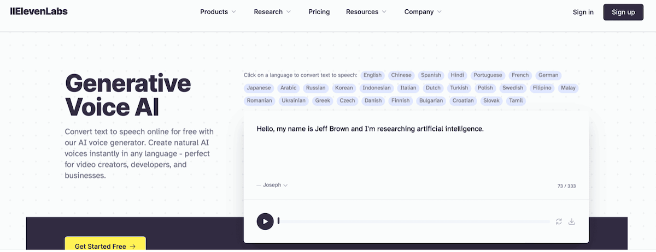The image size is (656, 252).
Task: Expand the Research menu
Action: (x=272, y=11)
